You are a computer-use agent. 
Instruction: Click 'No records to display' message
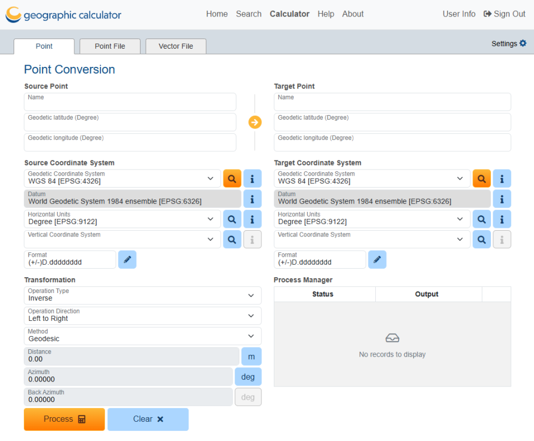point(392,354)
